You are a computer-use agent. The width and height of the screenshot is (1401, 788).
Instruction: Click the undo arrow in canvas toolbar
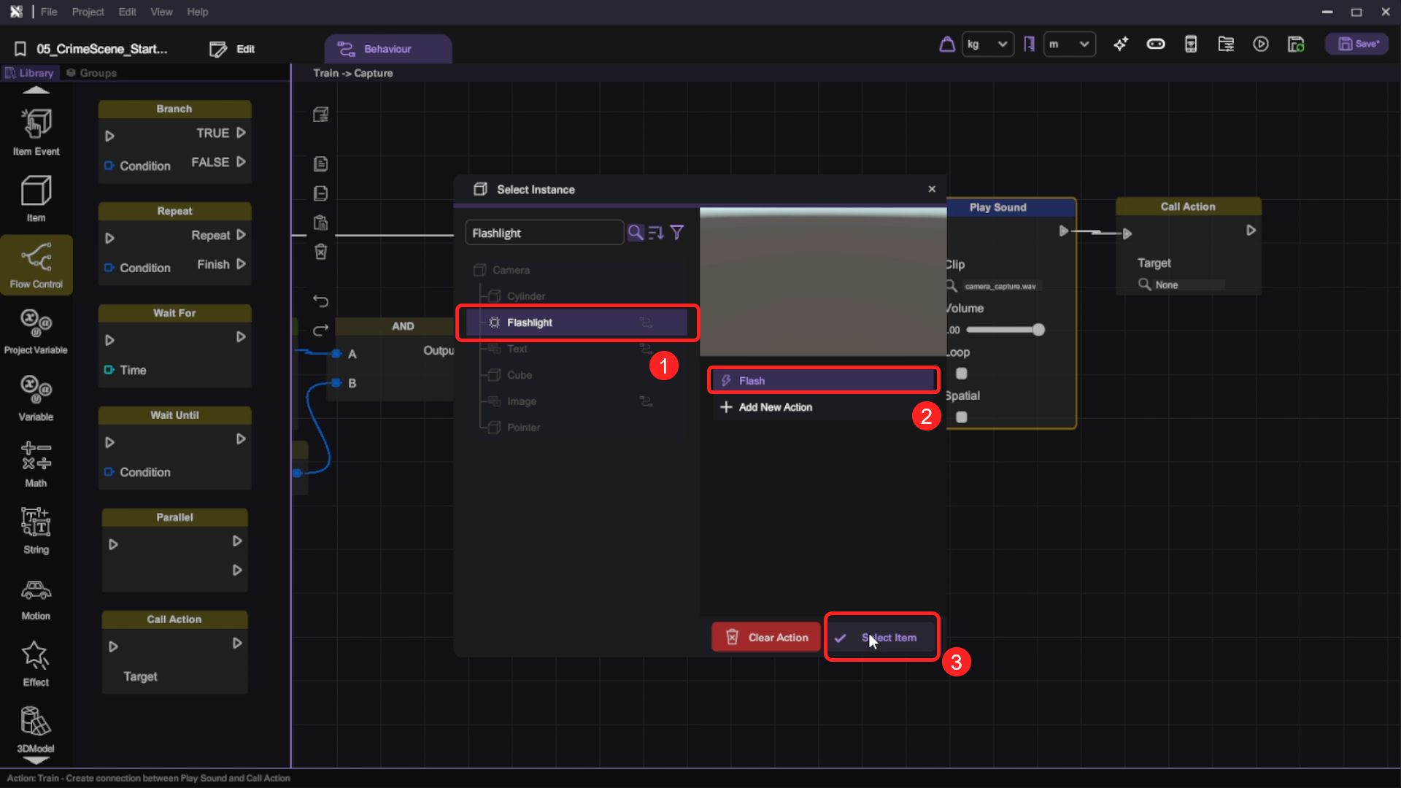pos(320,301)
